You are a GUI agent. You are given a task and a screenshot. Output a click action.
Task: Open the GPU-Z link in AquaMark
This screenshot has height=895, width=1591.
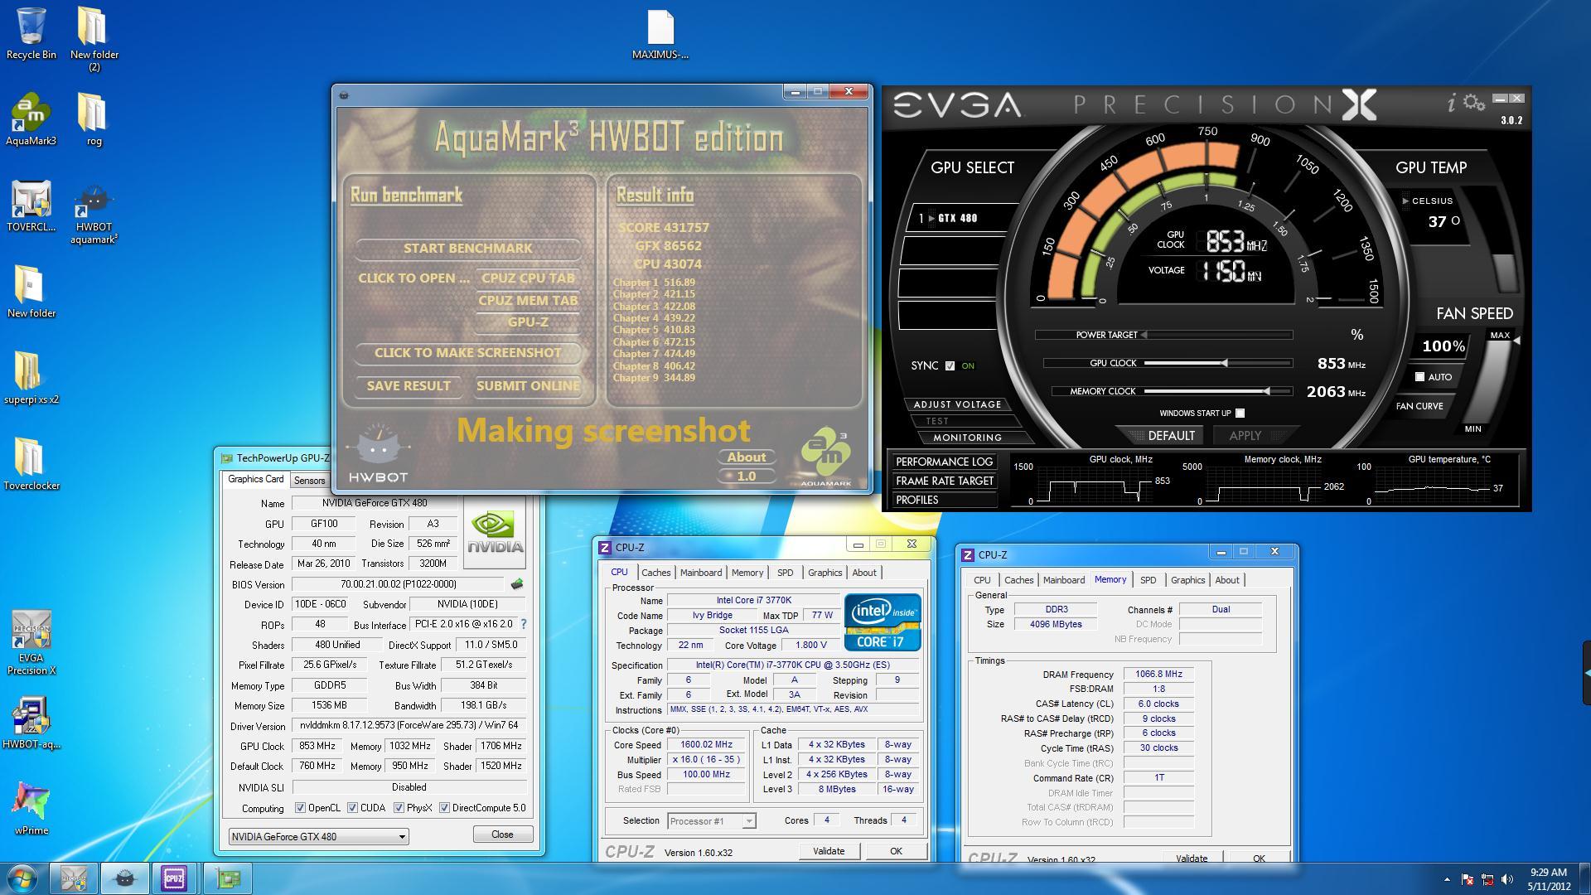coord(528,322)
